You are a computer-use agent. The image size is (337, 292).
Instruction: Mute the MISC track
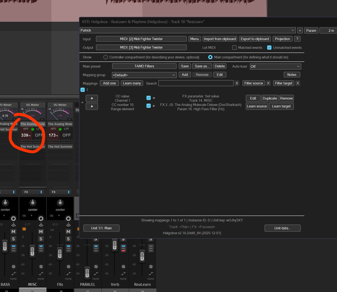pos(41,231)
